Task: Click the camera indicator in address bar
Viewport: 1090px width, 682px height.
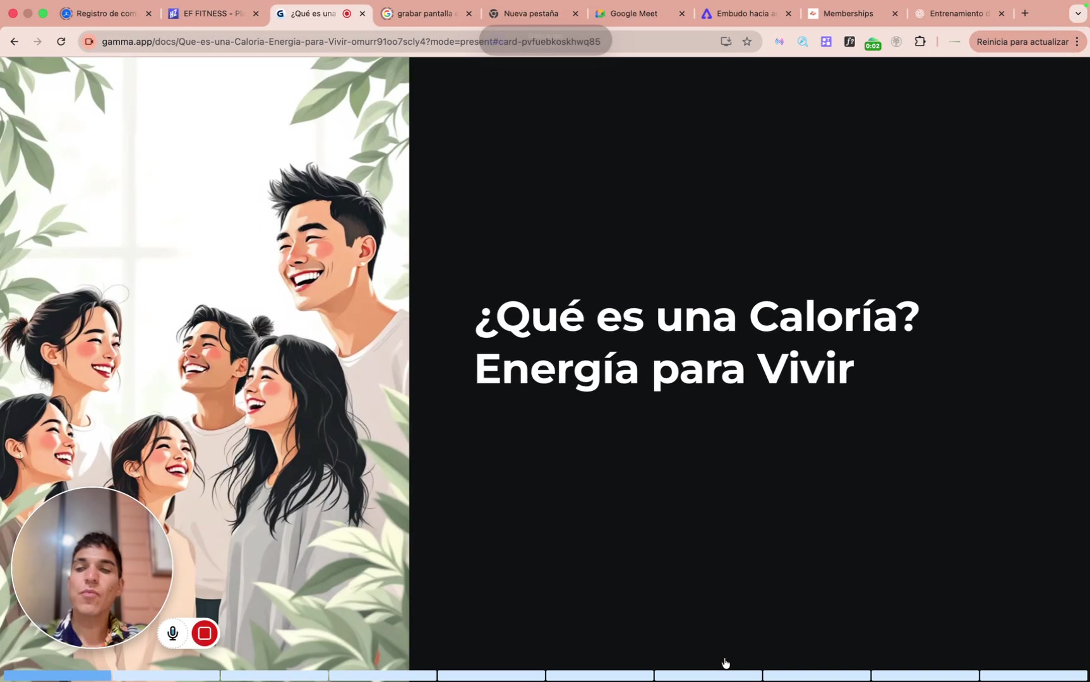Action: pos(89,42)
